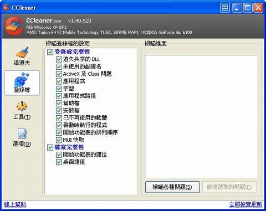Toggle the 登錄檔完整性 group checkbox
This screenshot has height=211, width=266.
pos(50,52)
